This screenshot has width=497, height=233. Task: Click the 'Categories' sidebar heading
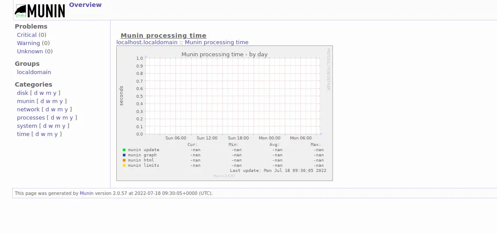pyautogui.click(x=33, y=85)
